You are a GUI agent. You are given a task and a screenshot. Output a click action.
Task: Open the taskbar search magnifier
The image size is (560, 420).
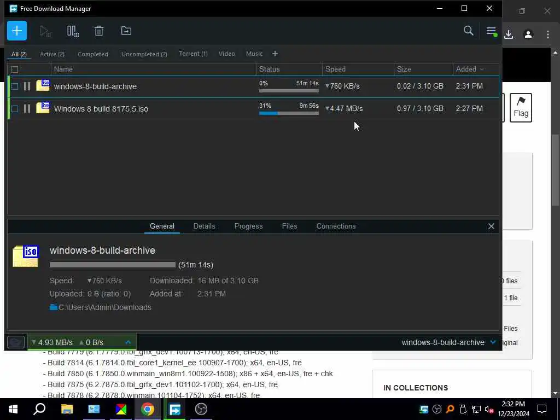(x=39, y=409)
